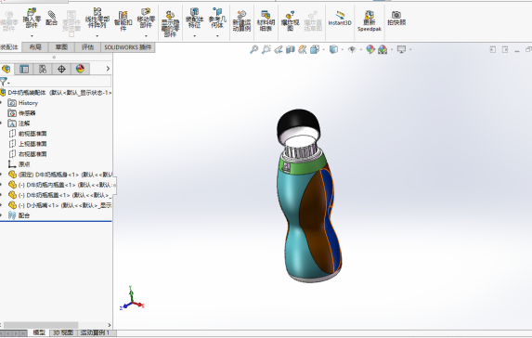Toggle hide/show items eye icon
The height and width of the screenshot is (338, 532).
352,49
